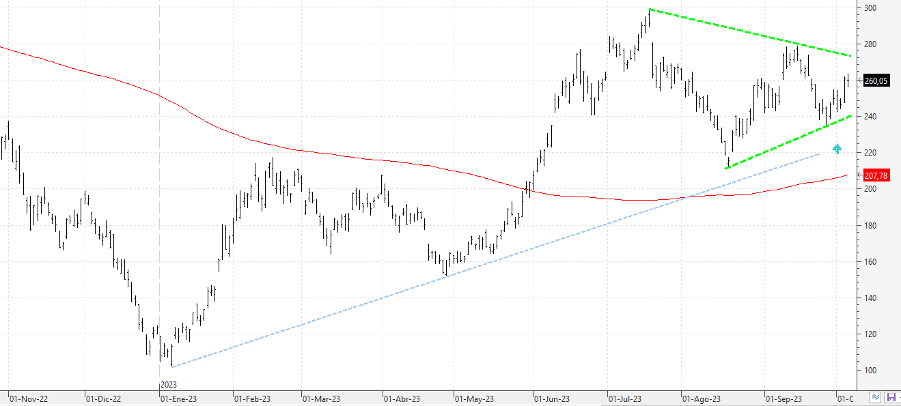Click the cyan up-arrow marker on the chart
The height and width of the screenshot is (406, 901).
pyautogui.click(x=837, y=149)
